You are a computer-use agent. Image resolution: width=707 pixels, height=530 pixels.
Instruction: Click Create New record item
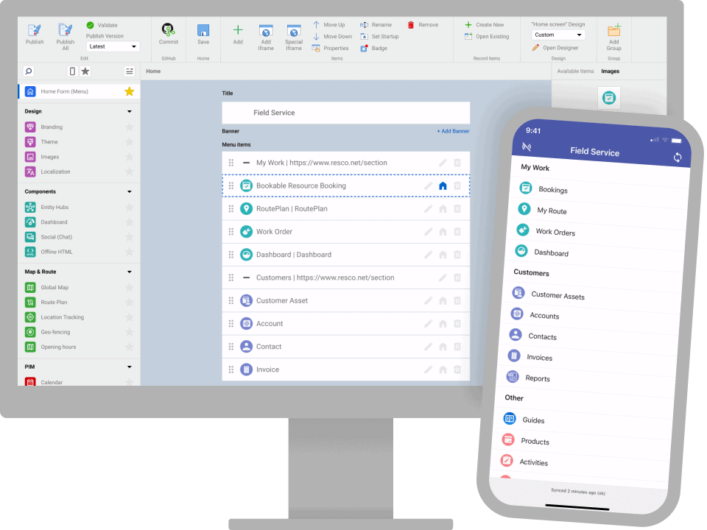pos(485,25)
